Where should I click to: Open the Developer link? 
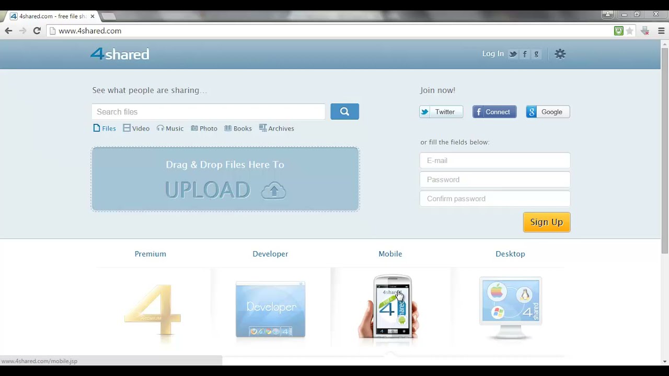click(270, 254)
